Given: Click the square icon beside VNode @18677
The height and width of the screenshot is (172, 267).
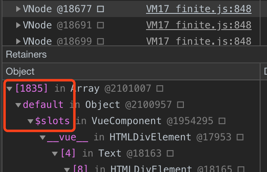Looking at the screenshot, I should pos(101,9).
